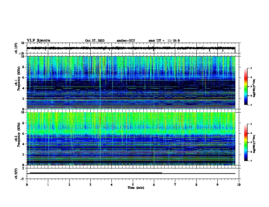Click the ch.1 "Frequency (kHz)" axis label

click(x=19, y=78)
